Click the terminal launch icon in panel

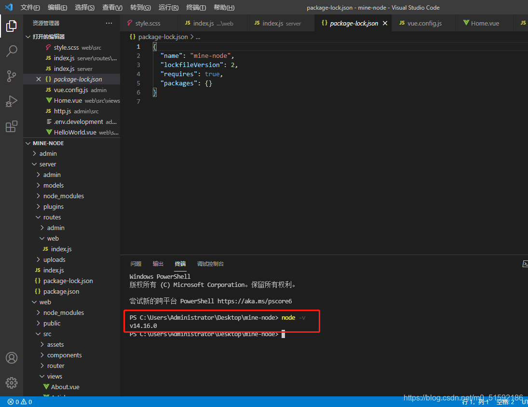click(525, 264)
